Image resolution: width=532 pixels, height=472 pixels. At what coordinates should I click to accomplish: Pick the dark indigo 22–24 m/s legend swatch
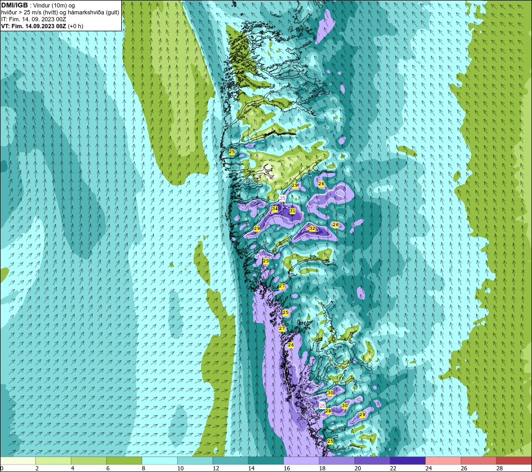(408, 460)
